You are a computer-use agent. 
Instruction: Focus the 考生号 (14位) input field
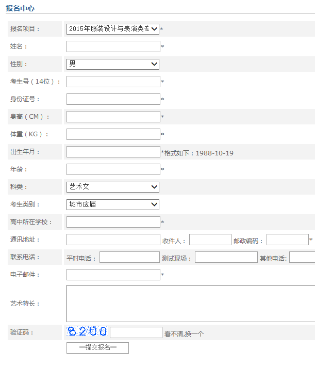113,82
